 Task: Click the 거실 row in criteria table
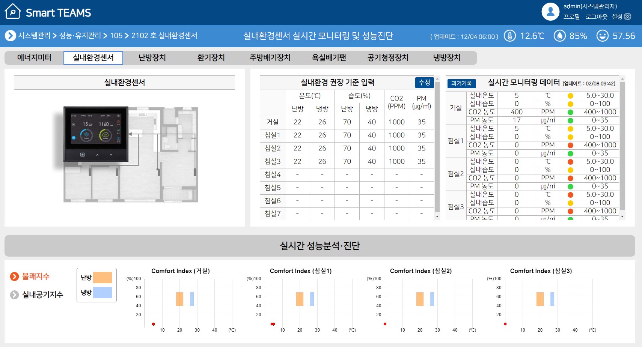(347, 122)
